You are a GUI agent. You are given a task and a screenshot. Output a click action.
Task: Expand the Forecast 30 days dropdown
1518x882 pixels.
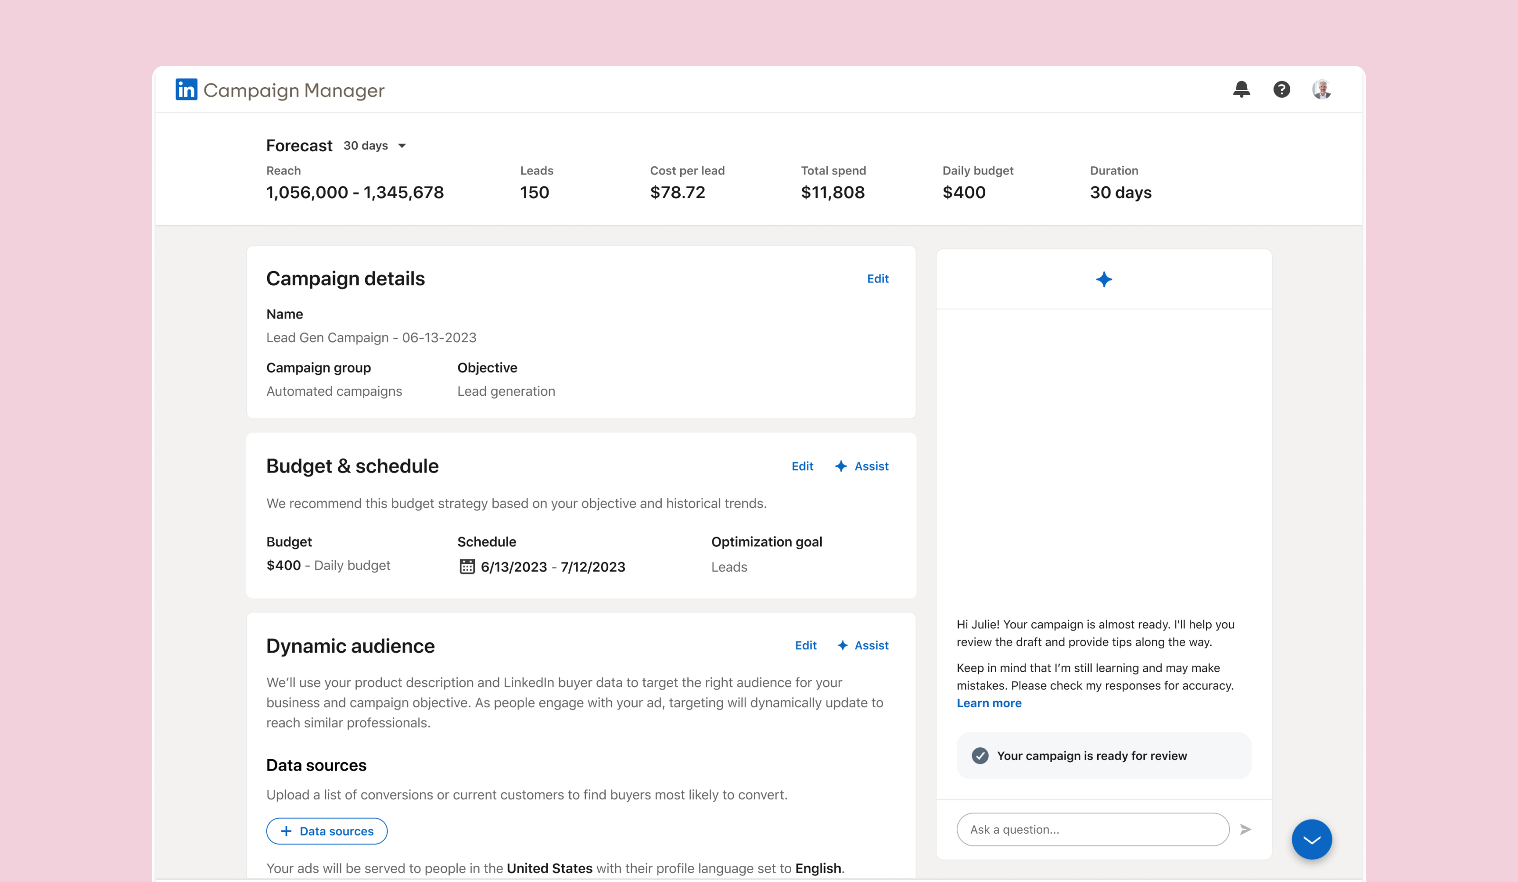[375, 145]
